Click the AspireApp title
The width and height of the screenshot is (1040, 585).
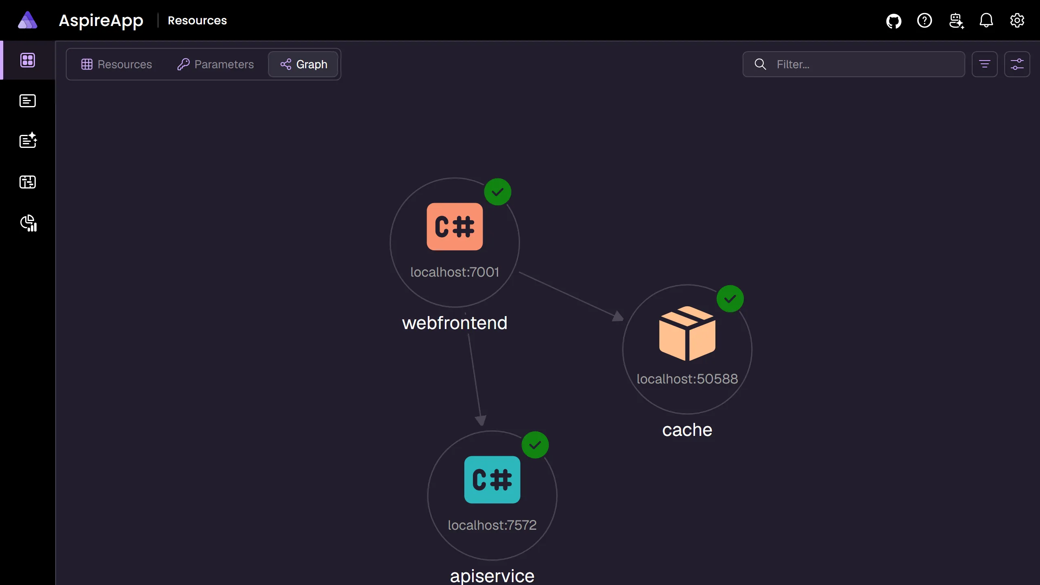coord(101,20)
